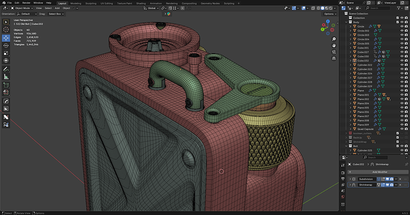Select the Cursor tool in the left toolbar
Image resolution: width=410 pixels, height=215 pixels.
[x=6, y=30]
